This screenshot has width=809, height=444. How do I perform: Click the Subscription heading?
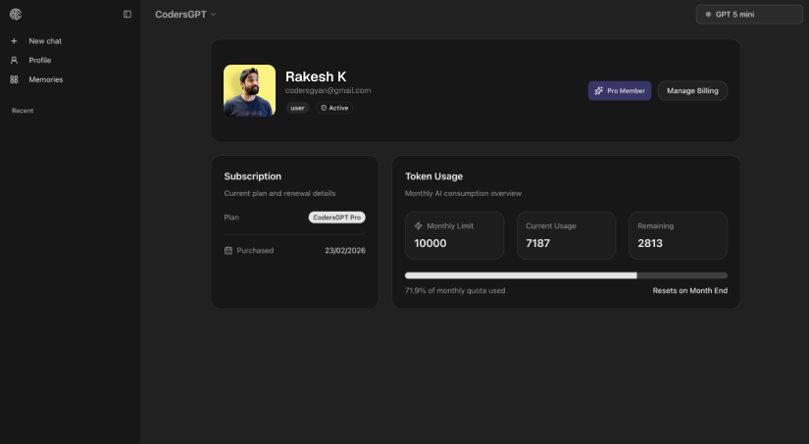(x=252, y=176)
